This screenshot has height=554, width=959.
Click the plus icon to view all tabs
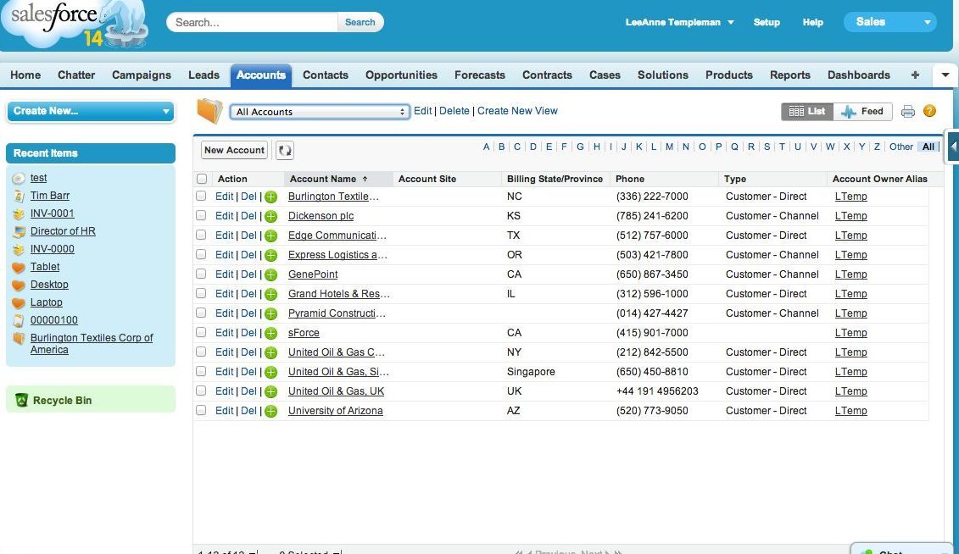pos(915,75)
